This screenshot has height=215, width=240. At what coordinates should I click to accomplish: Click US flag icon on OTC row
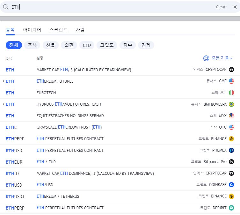[x=231, y=127]
